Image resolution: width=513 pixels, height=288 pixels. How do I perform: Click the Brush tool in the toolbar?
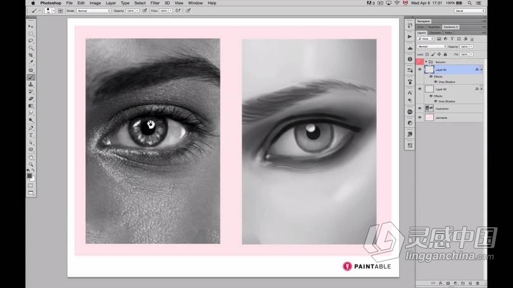[x=31, y=77]
